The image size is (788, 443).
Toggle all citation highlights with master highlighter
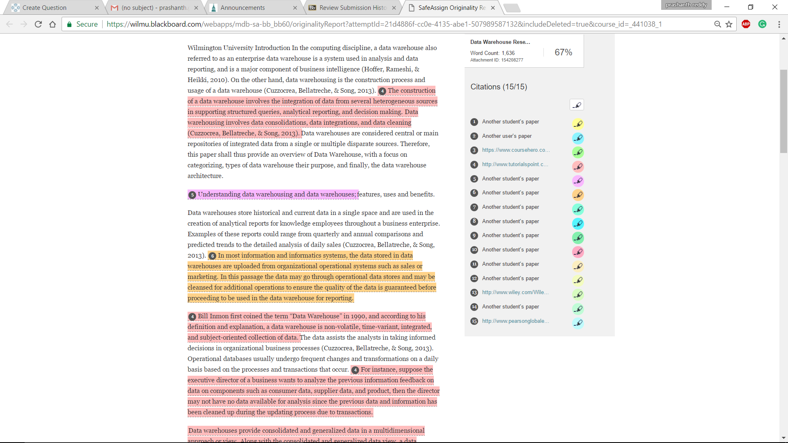point(577,105)
